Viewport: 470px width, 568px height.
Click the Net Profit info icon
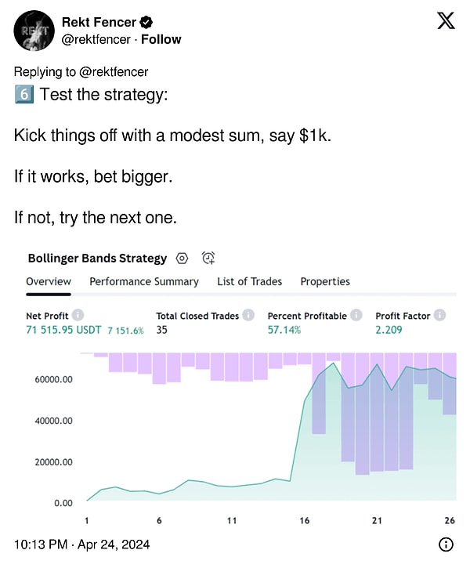point(78,315)
